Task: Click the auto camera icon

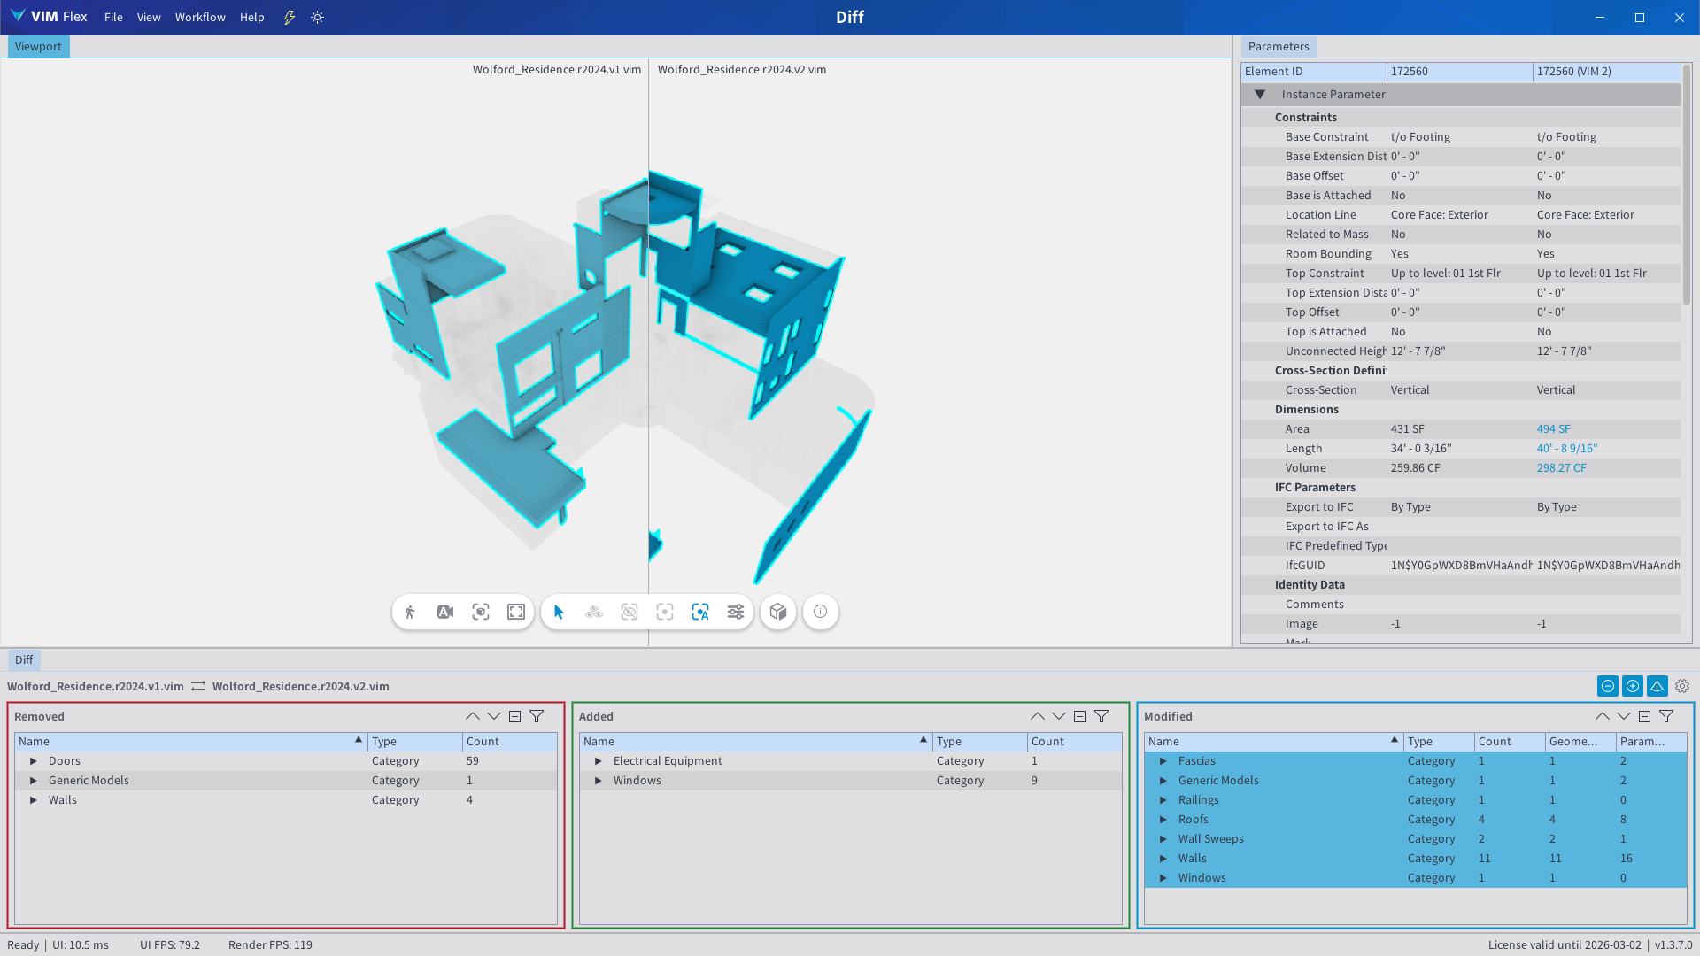Action: click(x=445, y=612)
